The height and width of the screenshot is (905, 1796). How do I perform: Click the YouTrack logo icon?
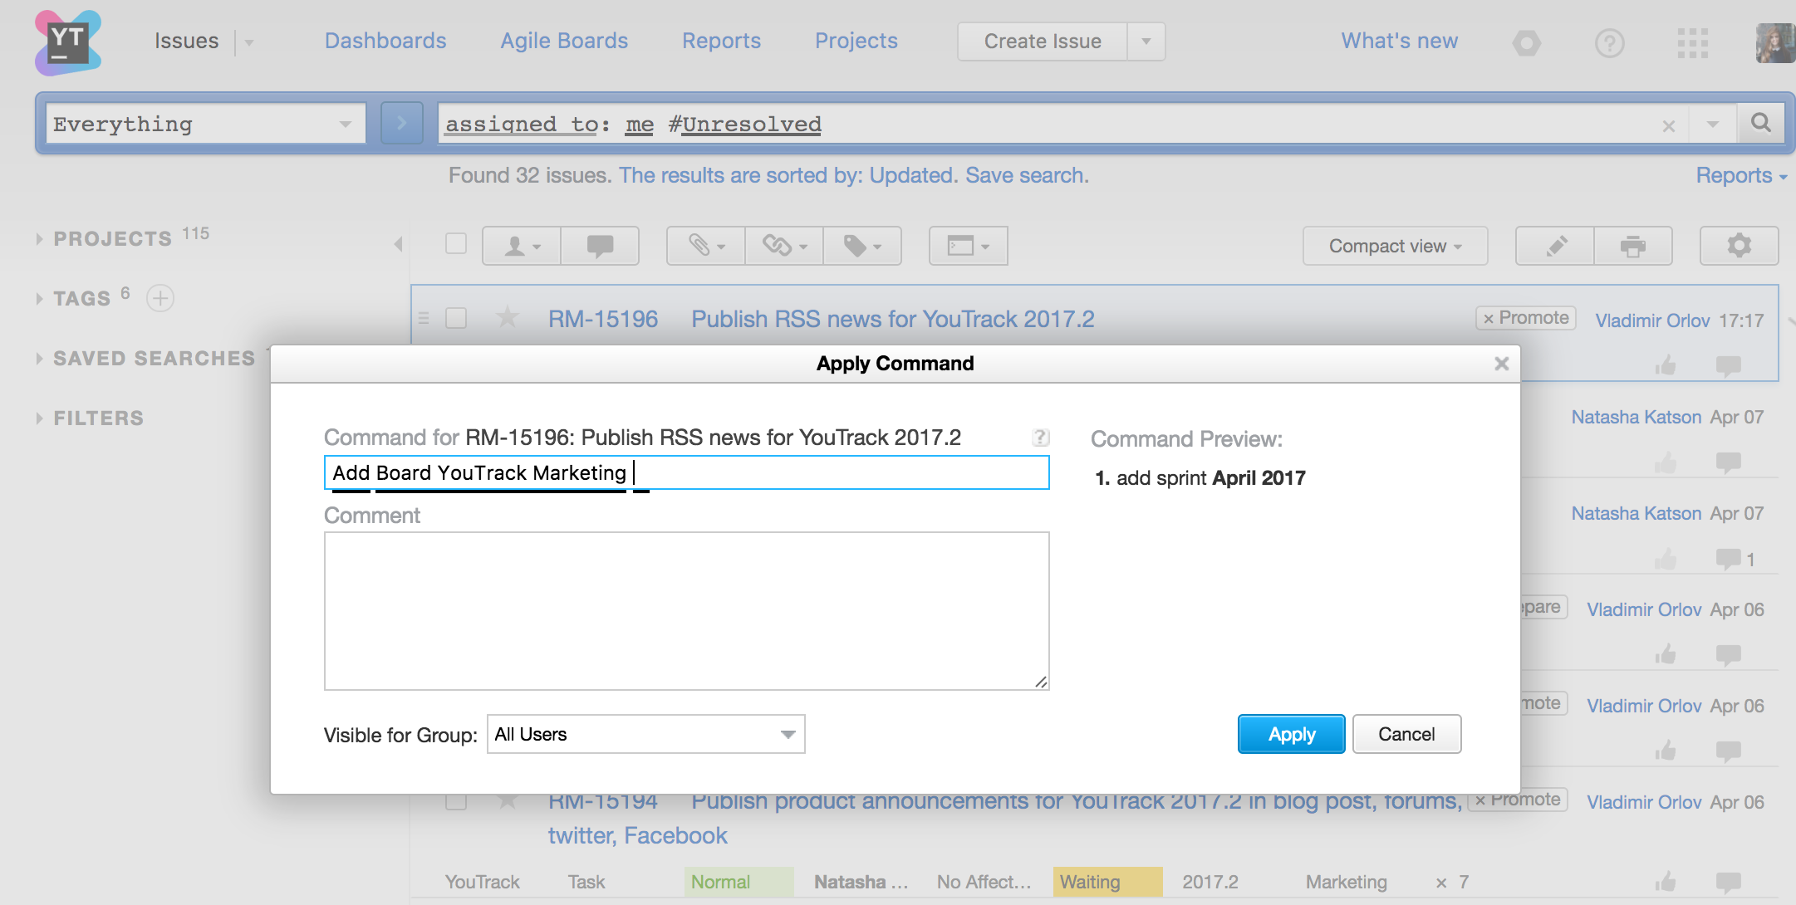point(68,42)
